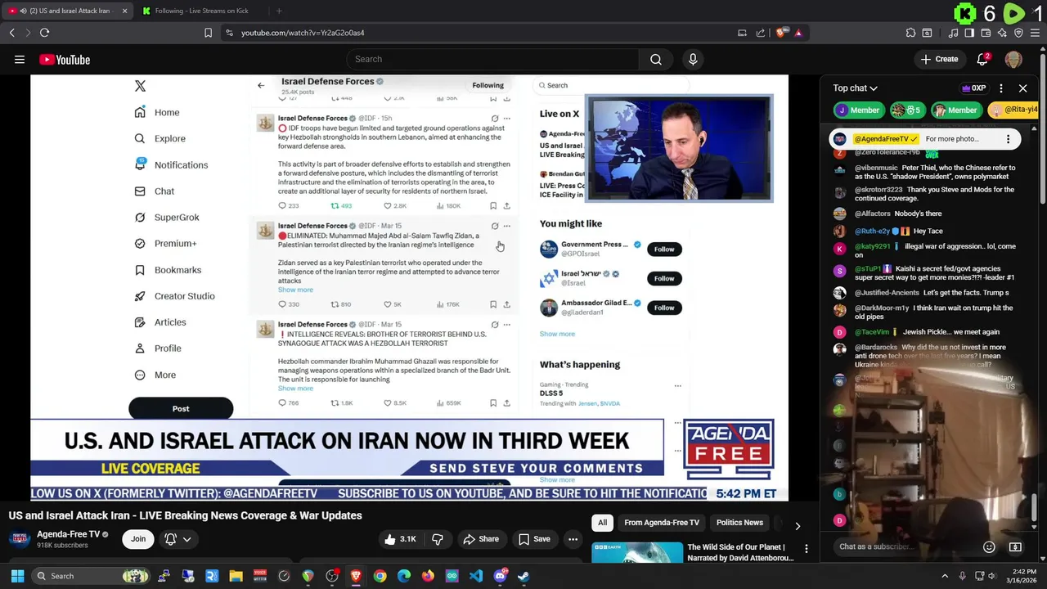The height and width of the screenshot is (589, 1047).
Task: Open the Agenda-Free TV channel avatar
Action: (x=20, y=539)
